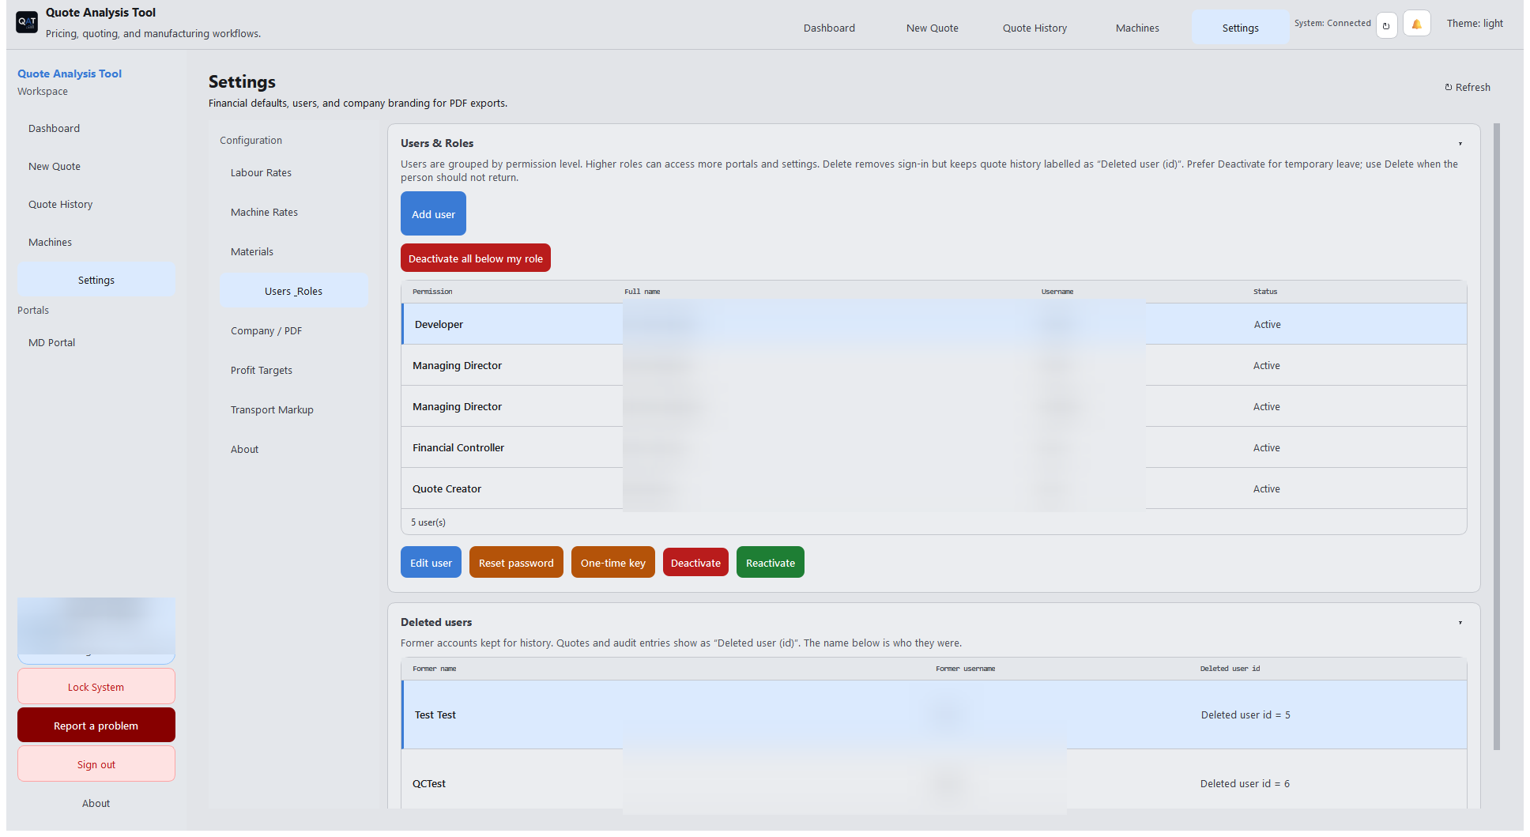Collapse the Deleted users panel arrow
The width and height of the screenshot is (1530, 837).
pyautogui.click(x=1460, y=623)
